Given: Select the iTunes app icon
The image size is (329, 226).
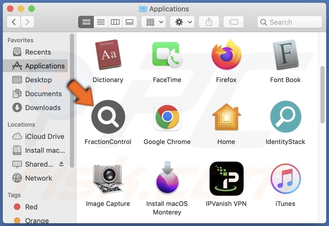Looking at the screenshot, I should pos(285,179).
